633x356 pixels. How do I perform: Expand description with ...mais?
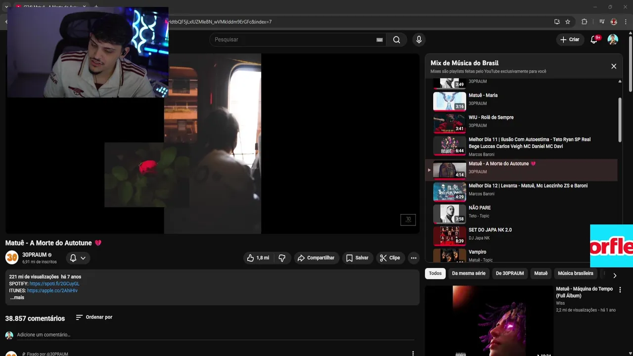(x=17, y=298)
